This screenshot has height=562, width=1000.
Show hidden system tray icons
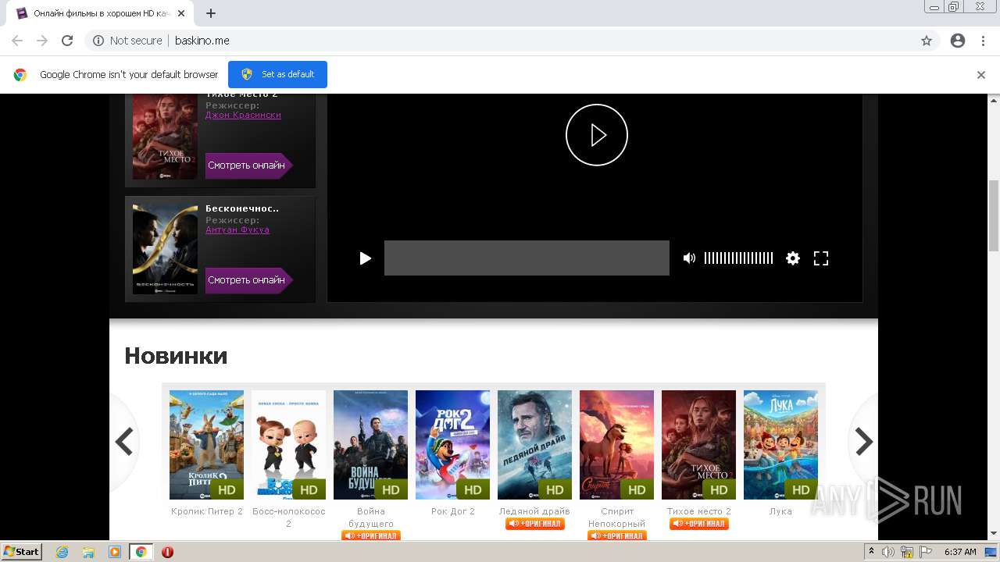[x=871, y=552]
